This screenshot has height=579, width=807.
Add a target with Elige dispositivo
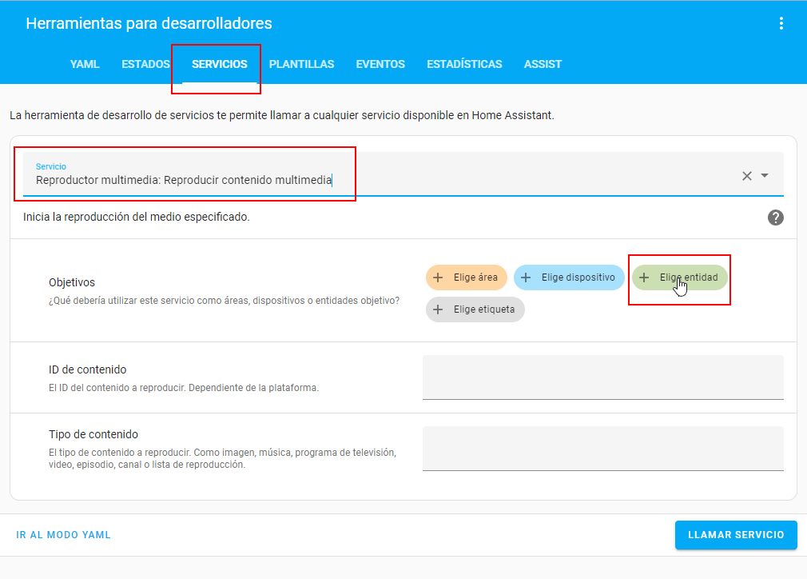569,278
